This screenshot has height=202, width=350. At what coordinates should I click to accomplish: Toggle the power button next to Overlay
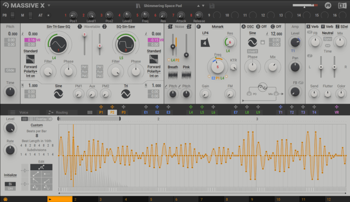point(50,119)
